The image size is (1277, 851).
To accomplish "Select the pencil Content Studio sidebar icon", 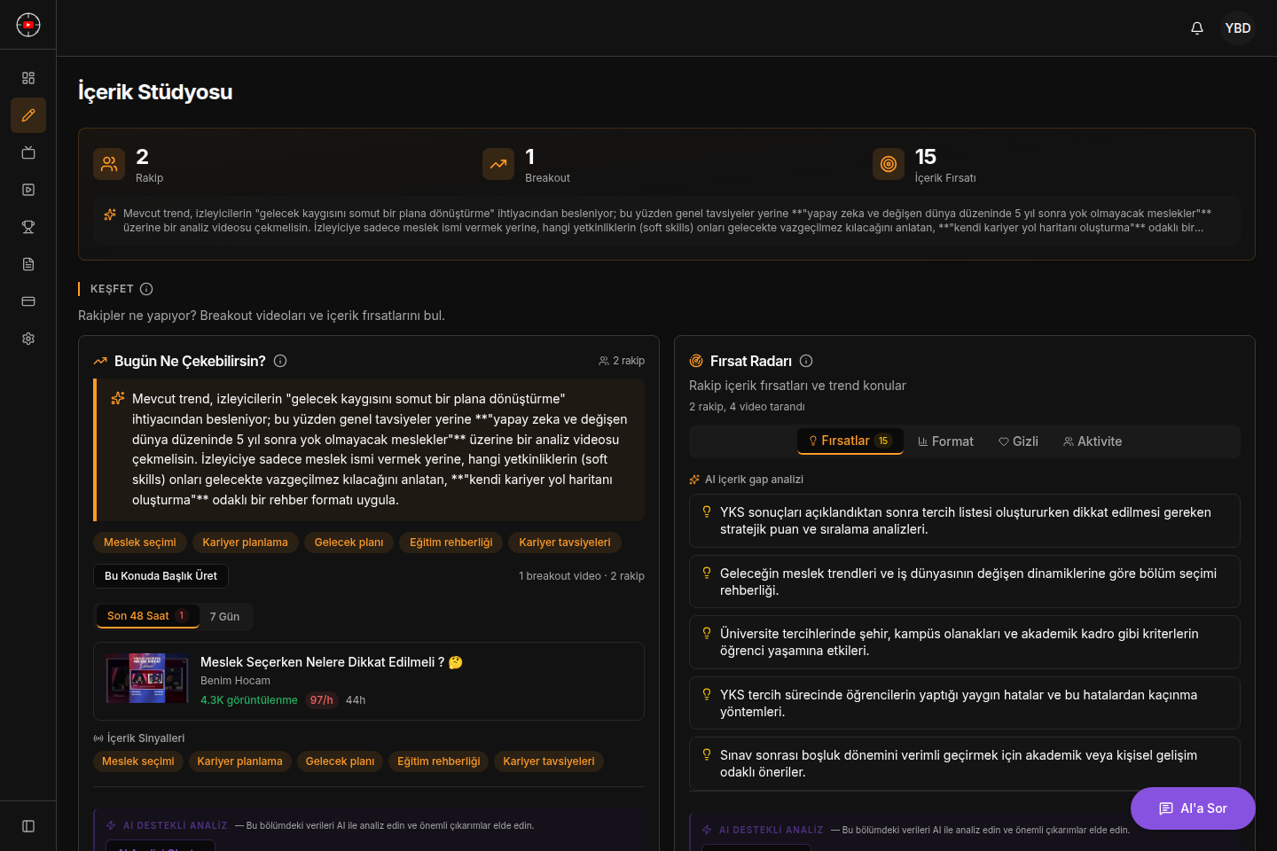I will coord(28,115).
